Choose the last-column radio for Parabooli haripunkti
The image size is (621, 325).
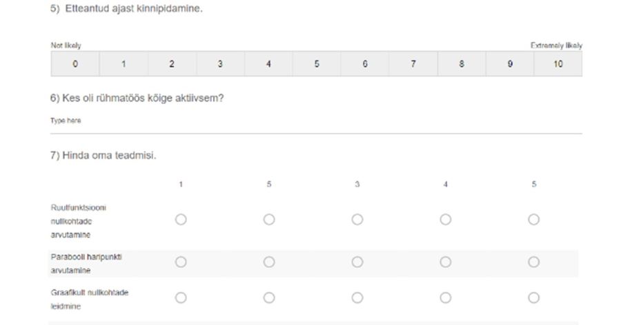click(534, 262)
